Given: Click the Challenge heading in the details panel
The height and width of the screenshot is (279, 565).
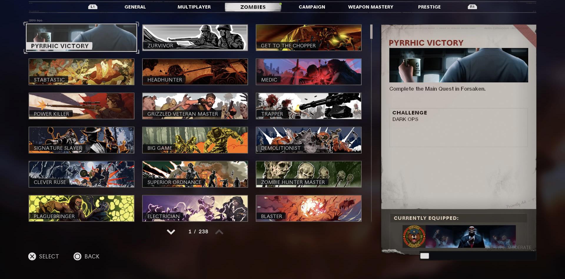Looking at the screenshot, I should click(410, 113).
